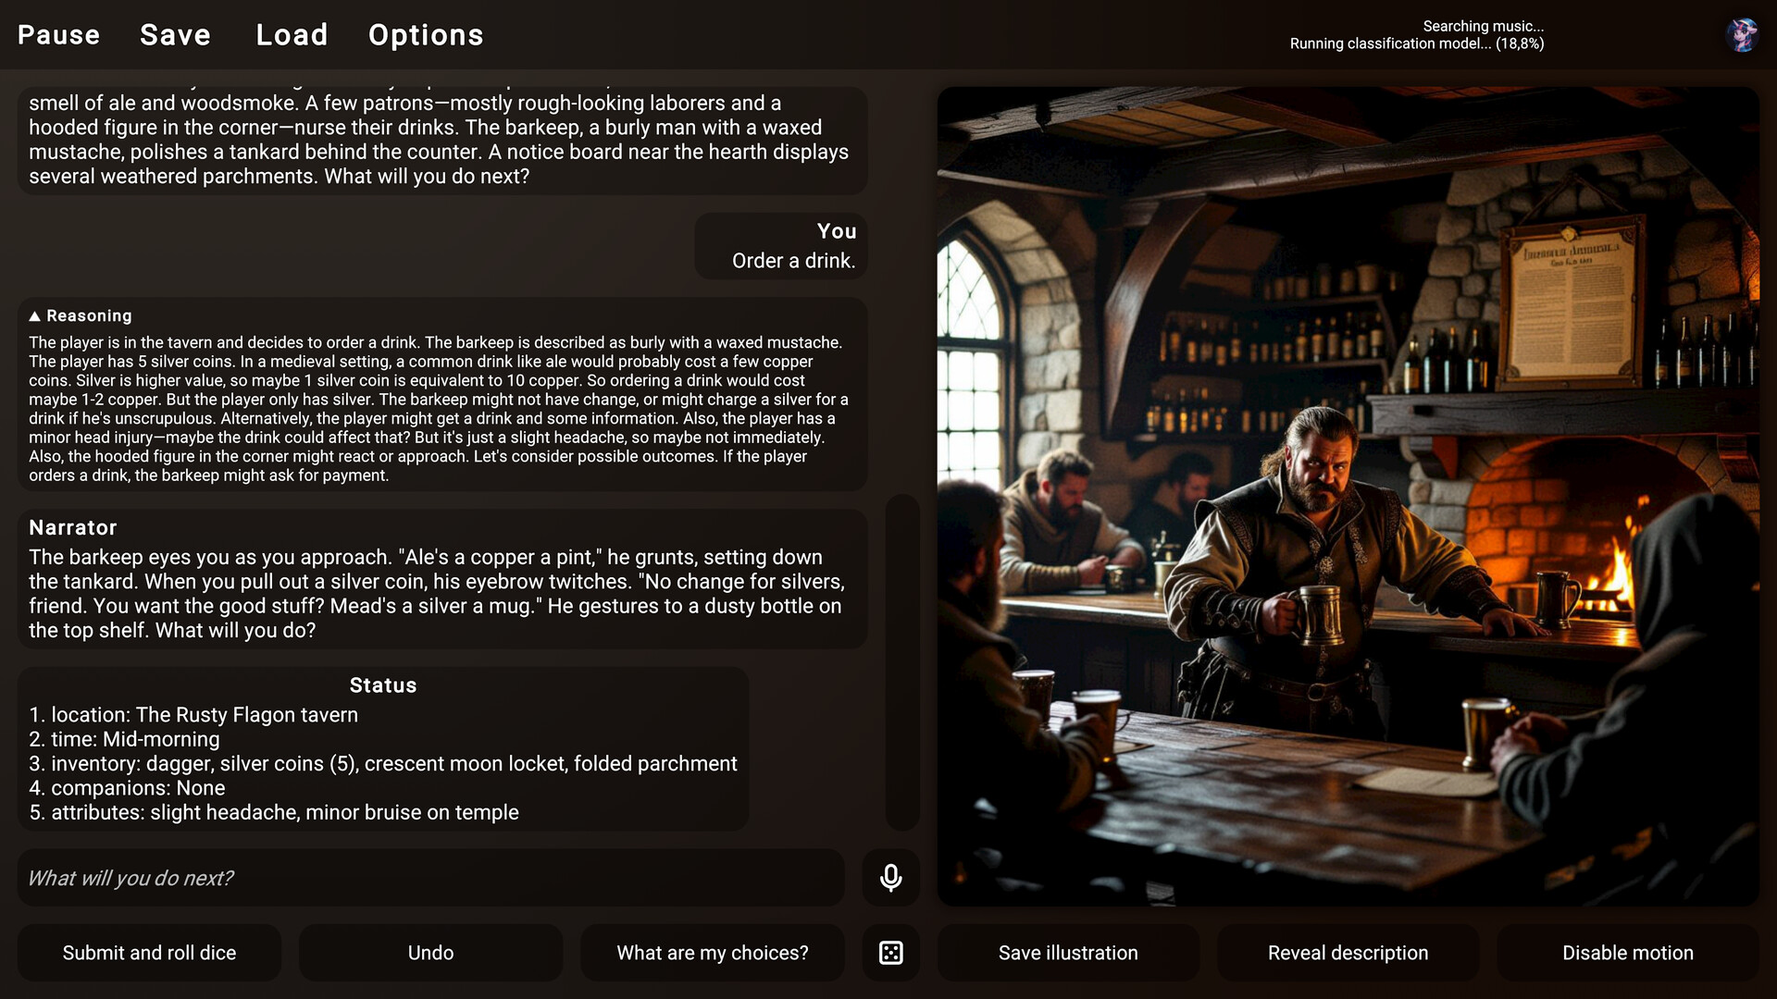Click the Searching music status text

click(x=1482, y=25)
